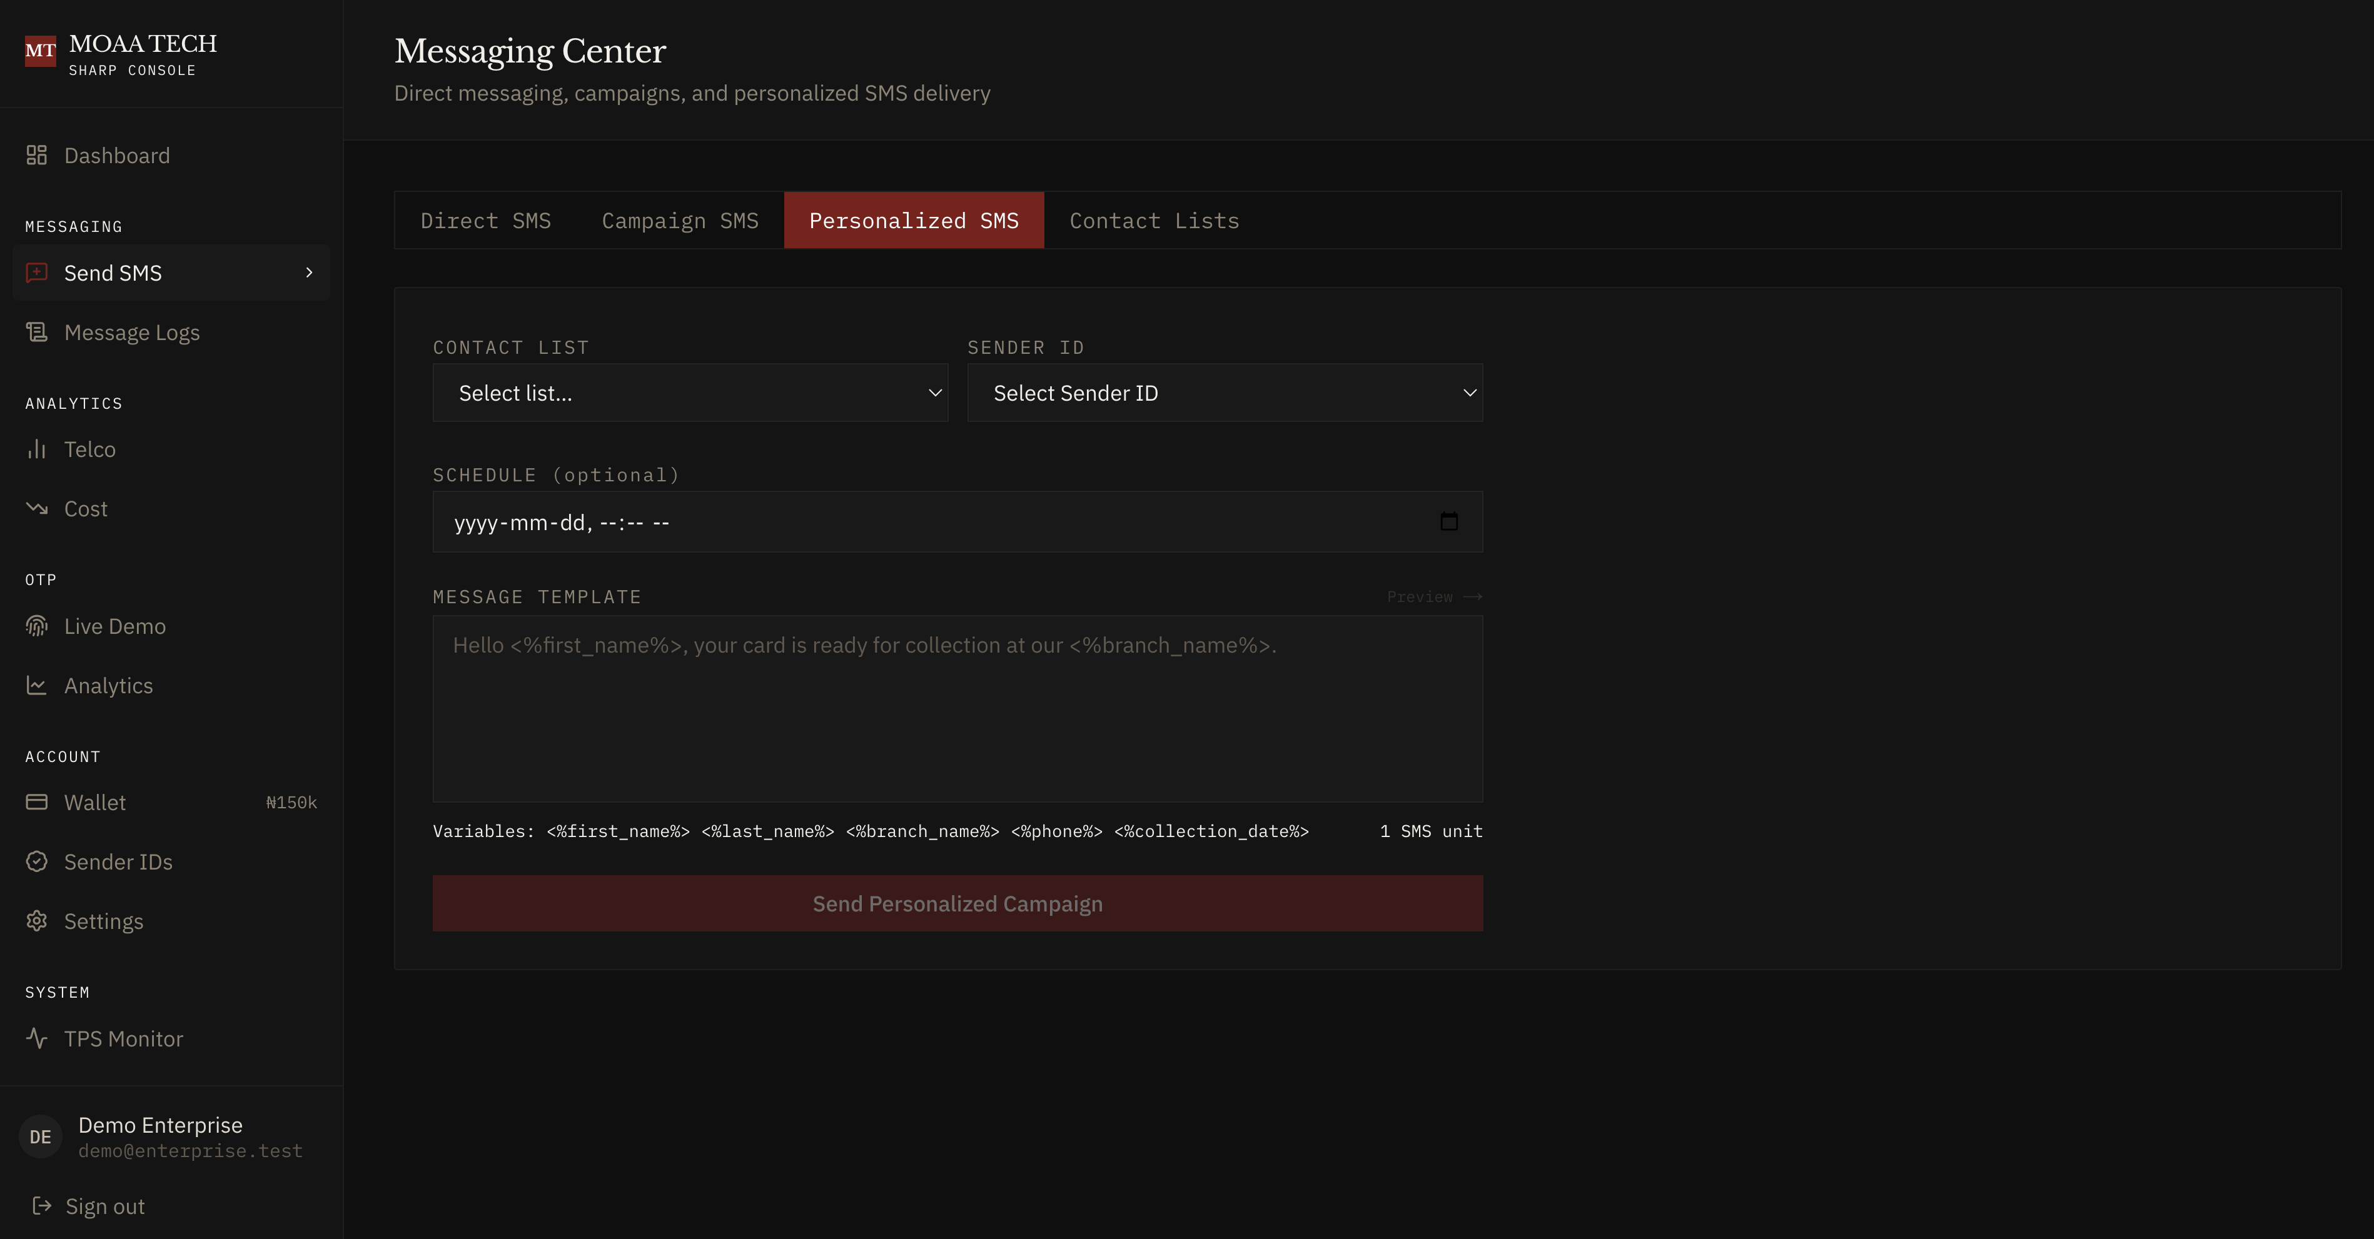Viewport: 2374px width, 1239px height.
Task: Click the Wallet card icon
Action: [x=37, y=803]
